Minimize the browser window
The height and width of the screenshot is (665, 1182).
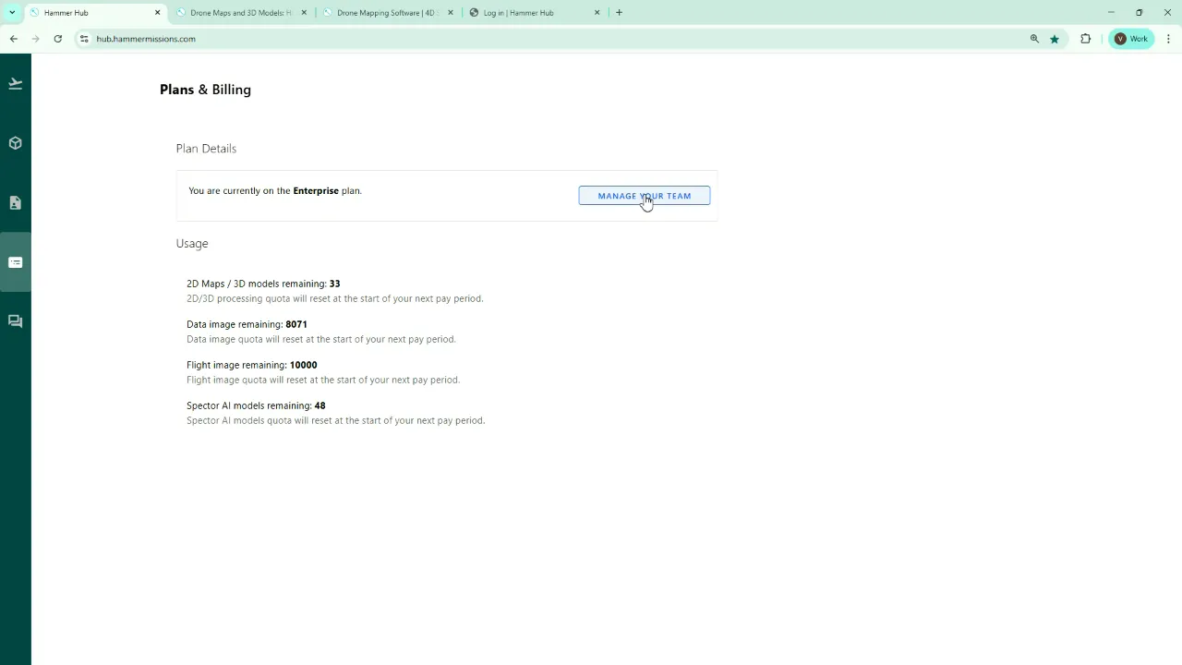[1111, 13]
